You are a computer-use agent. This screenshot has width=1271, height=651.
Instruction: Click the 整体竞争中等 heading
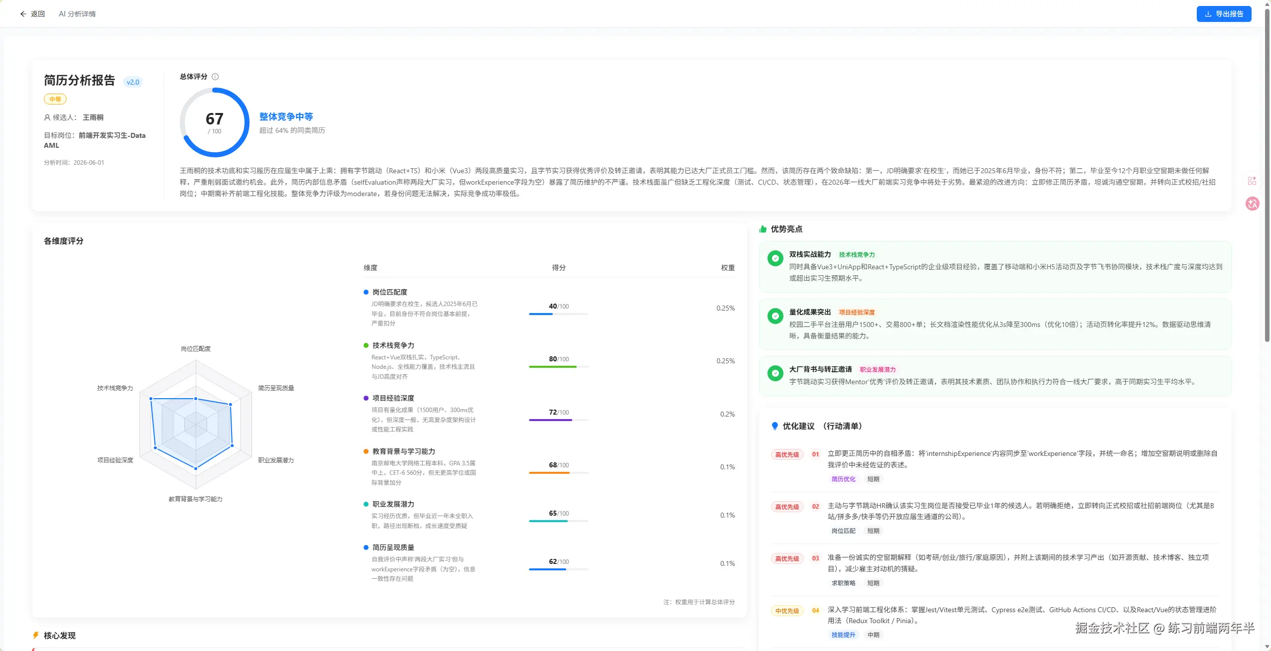pos(286,116)
